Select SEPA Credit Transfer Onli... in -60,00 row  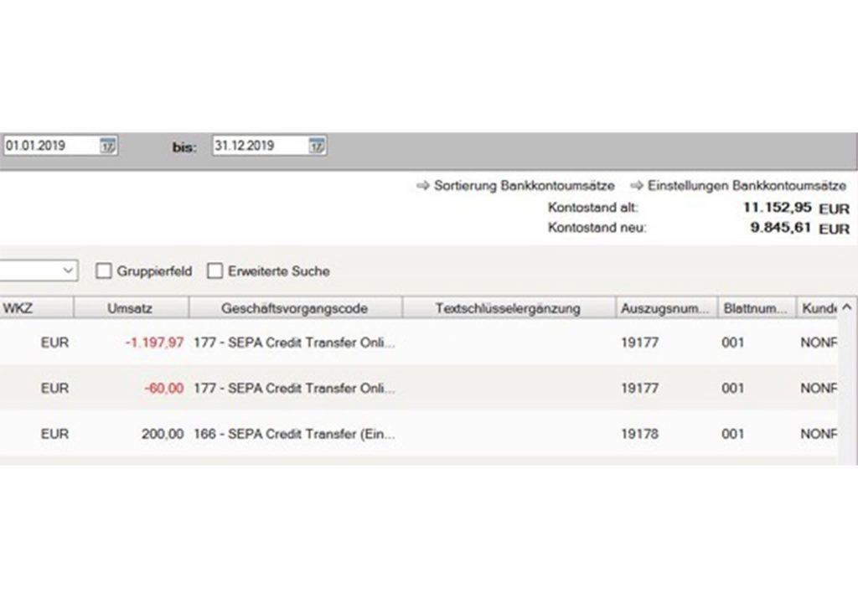[x=294, y=389]
